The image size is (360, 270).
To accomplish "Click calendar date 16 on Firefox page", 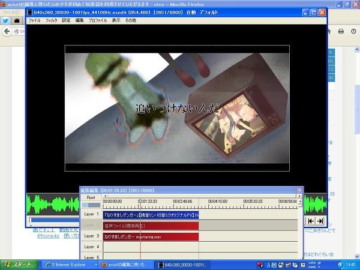I will (x=331, y=61).
